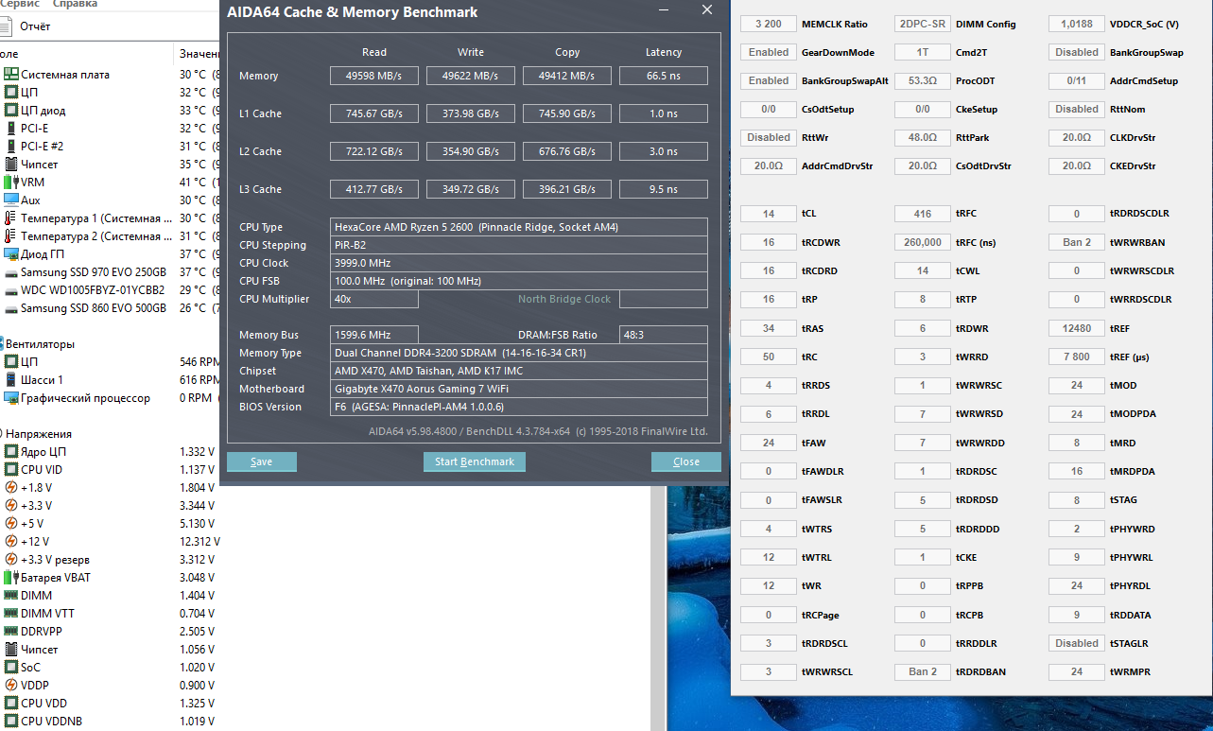Click the drive icon for WDC WD1005FBYZ
The height and width of the screenshot is (731, 1213).
tap(11, 290)
